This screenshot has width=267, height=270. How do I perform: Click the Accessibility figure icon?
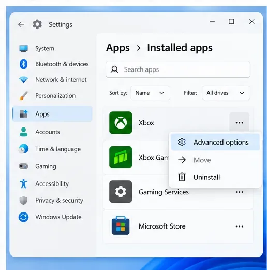pyautogui.click(x=23, y=183)
